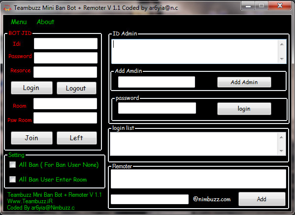
Task: Enable All Ban (For Ban User None) checkbox
Action: click(x=13, y=165)
